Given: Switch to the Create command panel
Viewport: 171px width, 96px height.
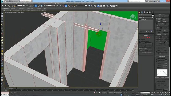Looking at the screenshot, I should click(139, 13).
